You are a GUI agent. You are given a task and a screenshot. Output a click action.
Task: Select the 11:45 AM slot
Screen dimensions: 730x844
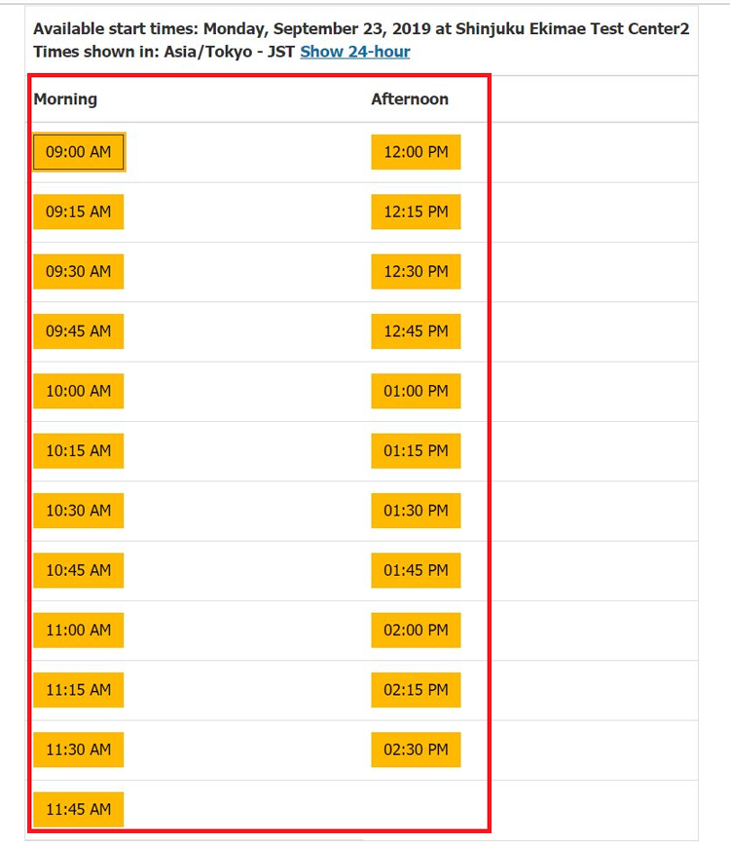[x=79, y=809]
